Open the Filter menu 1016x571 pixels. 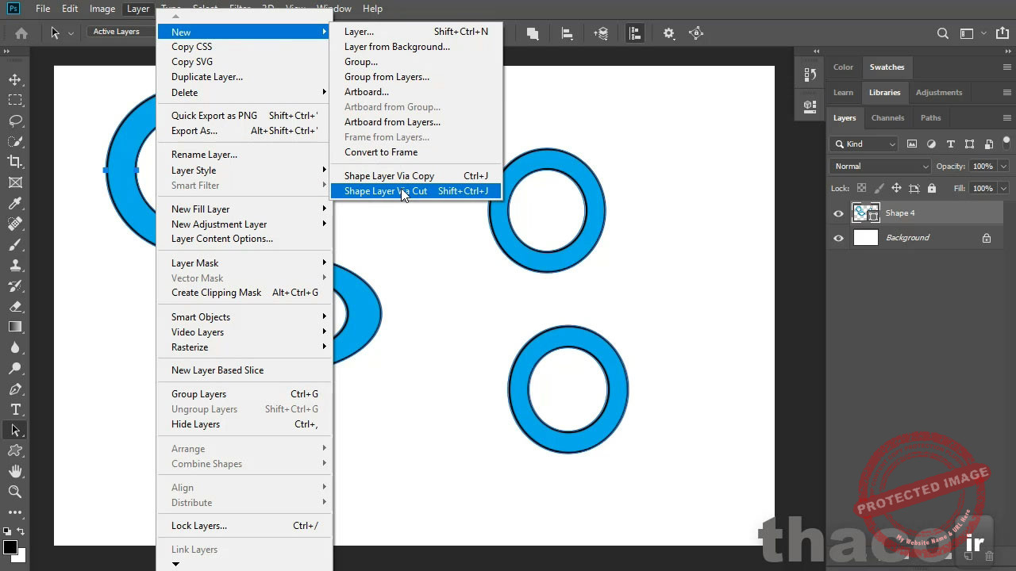(x=240, y=9)
